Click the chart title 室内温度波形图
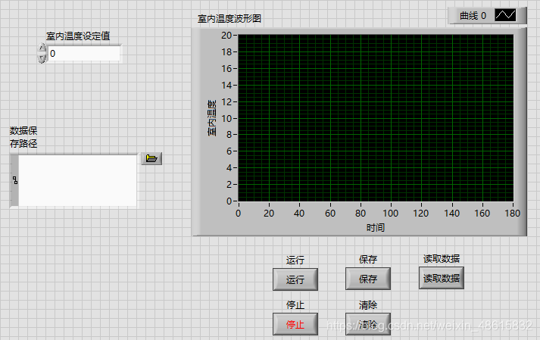 click(x=229, y=19)
